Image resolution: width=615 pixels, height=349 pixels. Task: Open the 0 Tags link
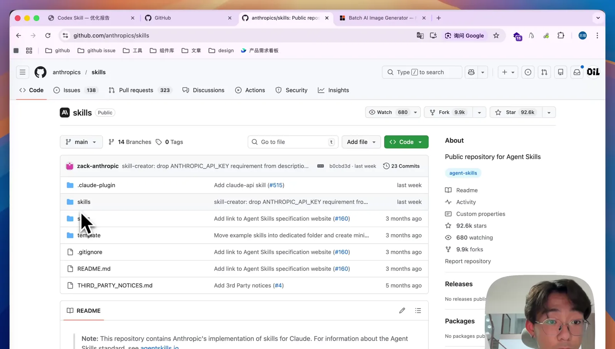[x=170, y=142]
